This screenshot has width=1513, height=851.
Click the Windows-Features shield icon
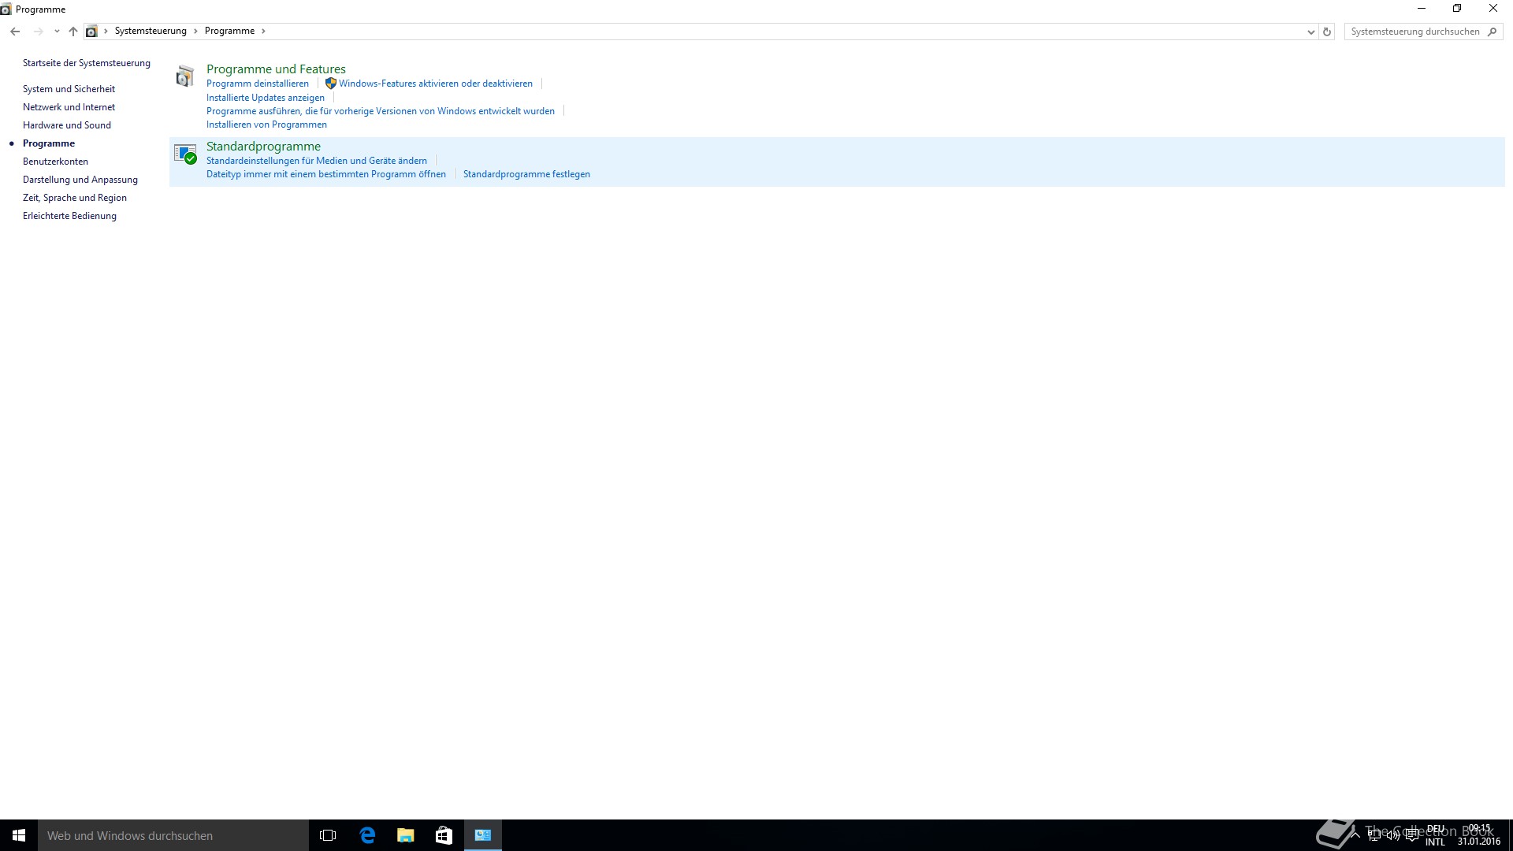pyautogui.click(x=331, y=84)
